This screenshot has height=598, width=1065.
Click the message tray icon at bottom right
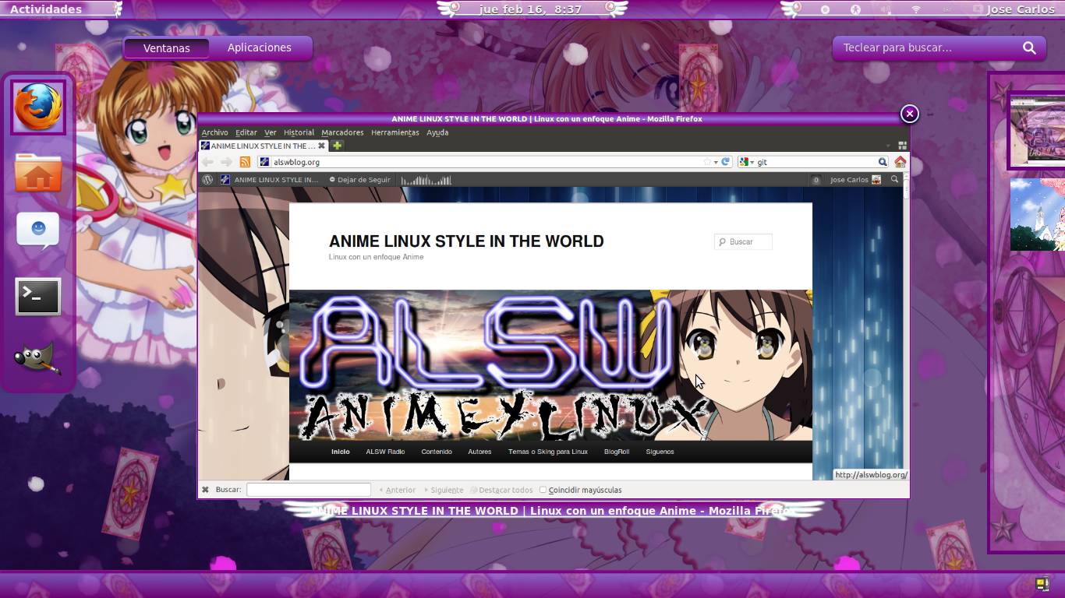(x=1042, y=584)
